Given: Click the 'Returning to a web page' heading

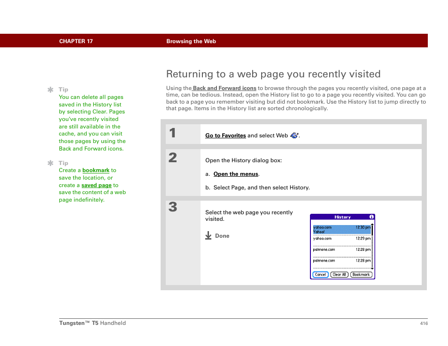Looking at the screenshot, I should click(x=273, y=74).
